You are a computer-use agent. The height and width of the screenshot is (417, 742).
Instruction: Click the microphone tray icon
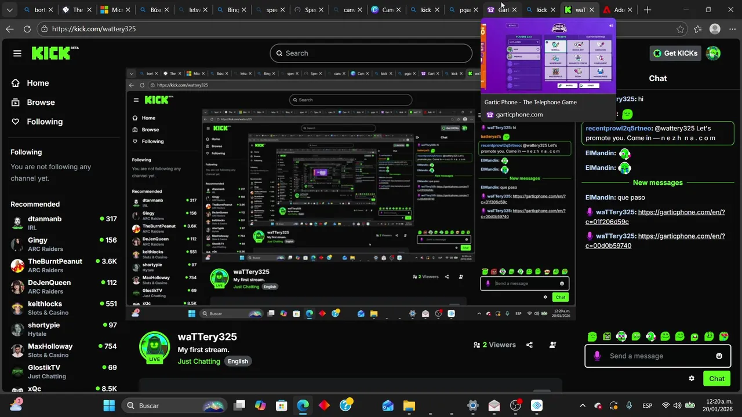[629, 405]
